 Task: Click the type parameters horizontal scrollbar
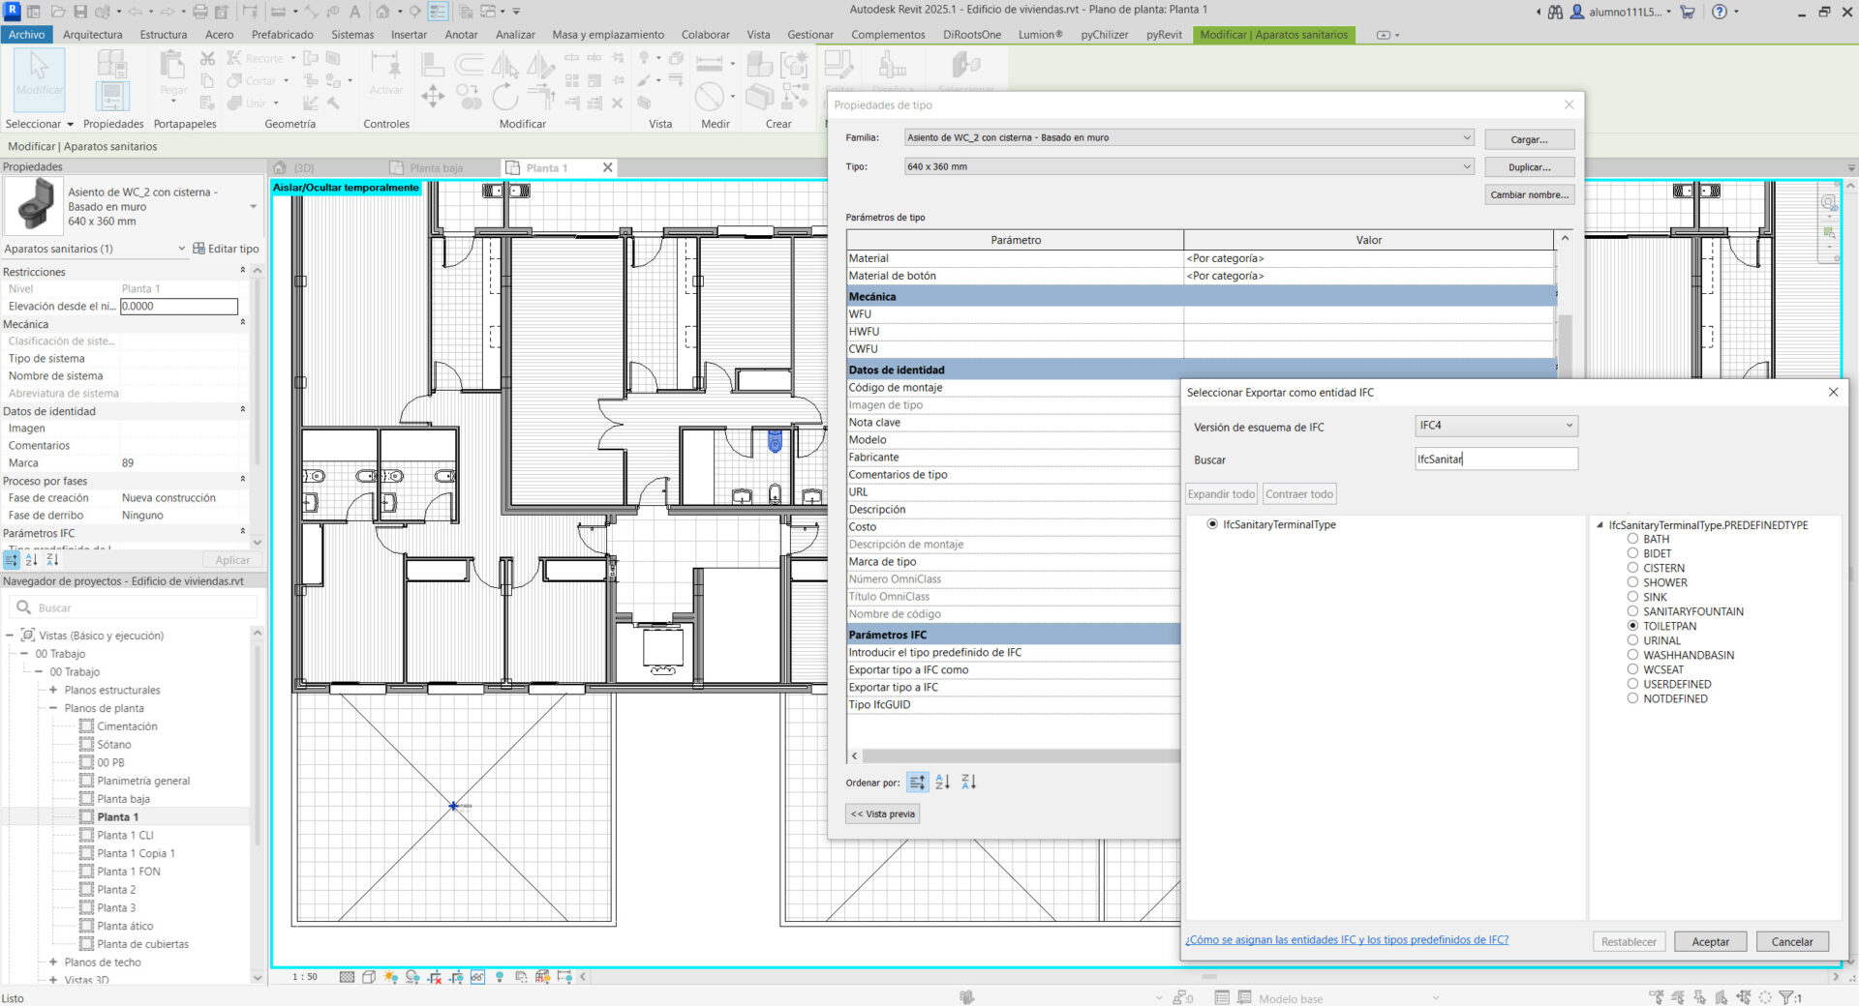point(1017,756)
